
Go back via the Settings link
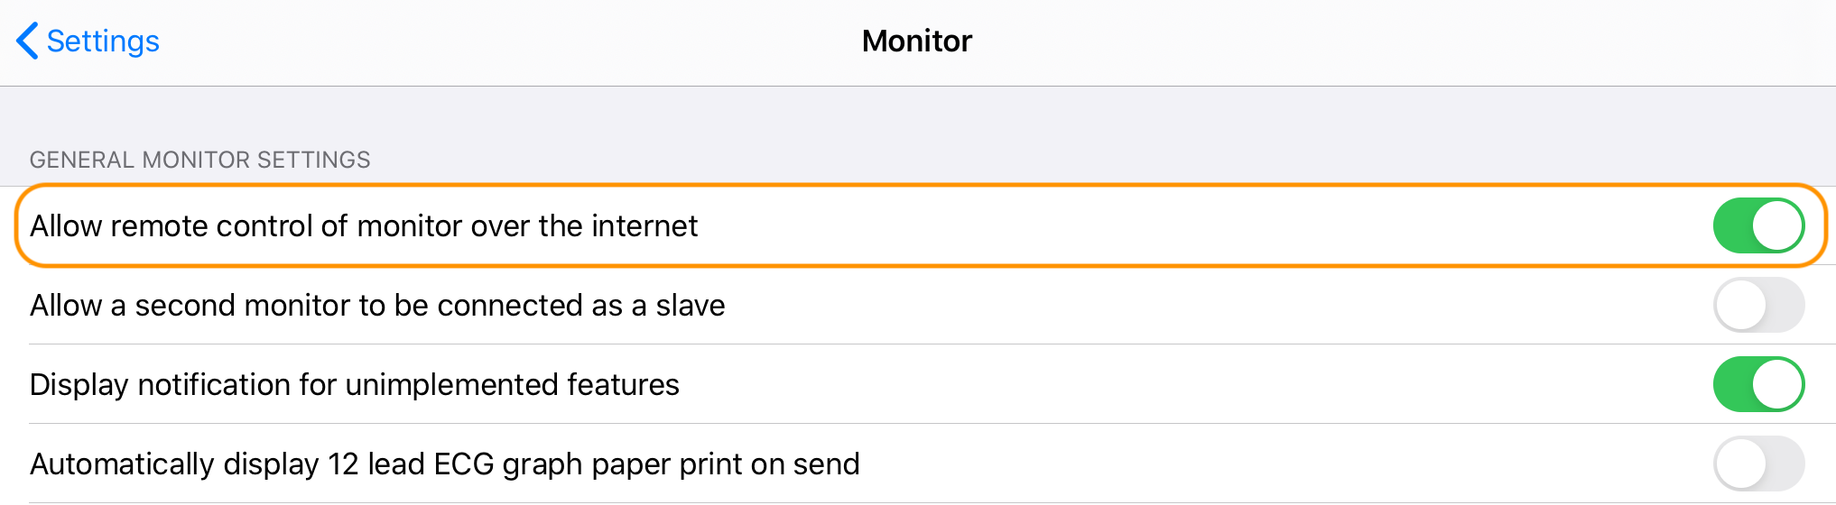[x=103, y=41]
